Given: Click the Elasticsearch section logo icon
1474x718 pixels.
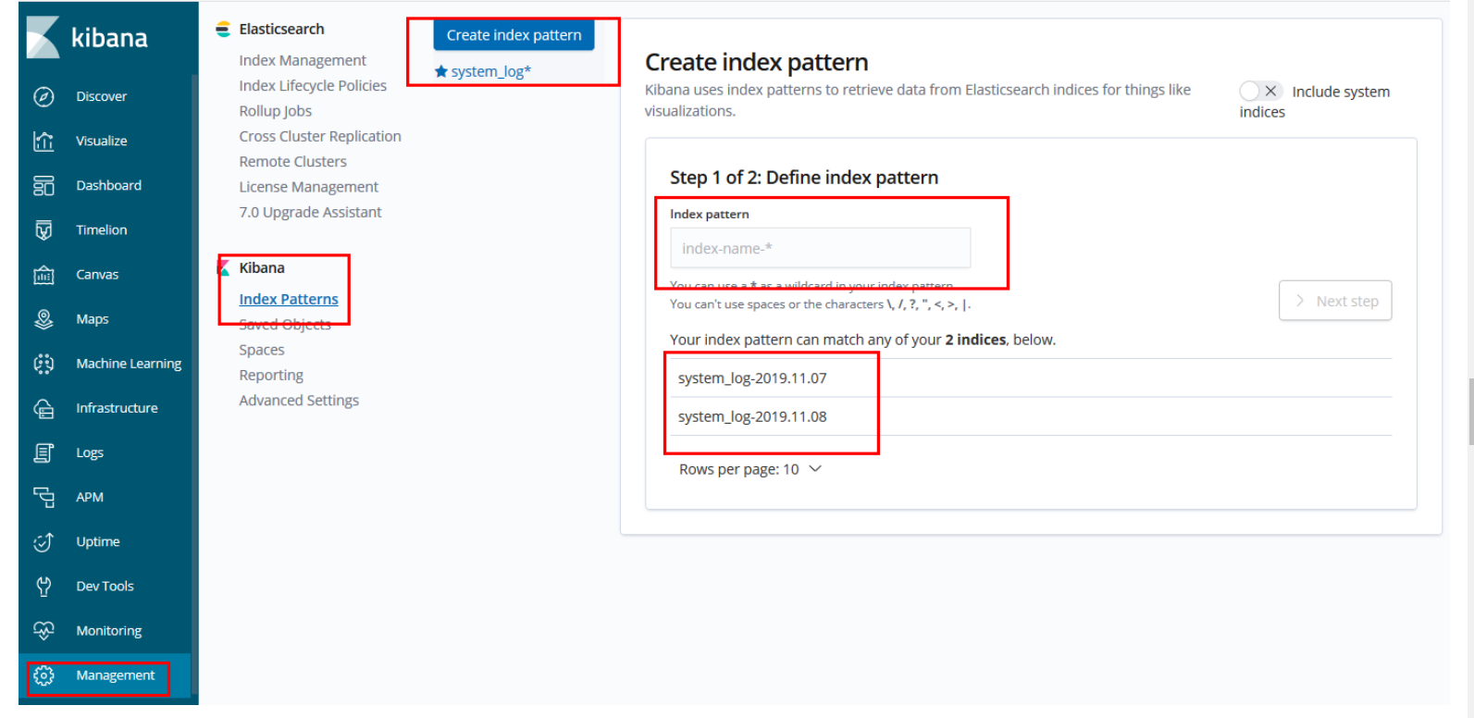Looking at the screenshot, I should (x=223, y=30).
